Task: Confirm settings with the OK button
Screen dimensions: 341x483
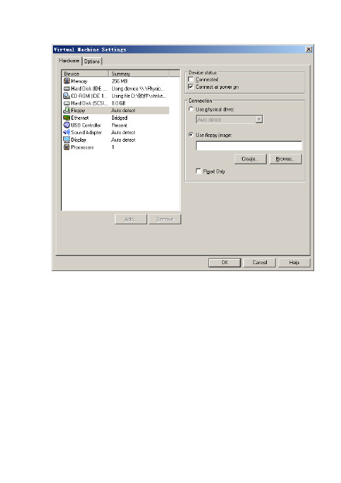Action: (x=225, y=262)
